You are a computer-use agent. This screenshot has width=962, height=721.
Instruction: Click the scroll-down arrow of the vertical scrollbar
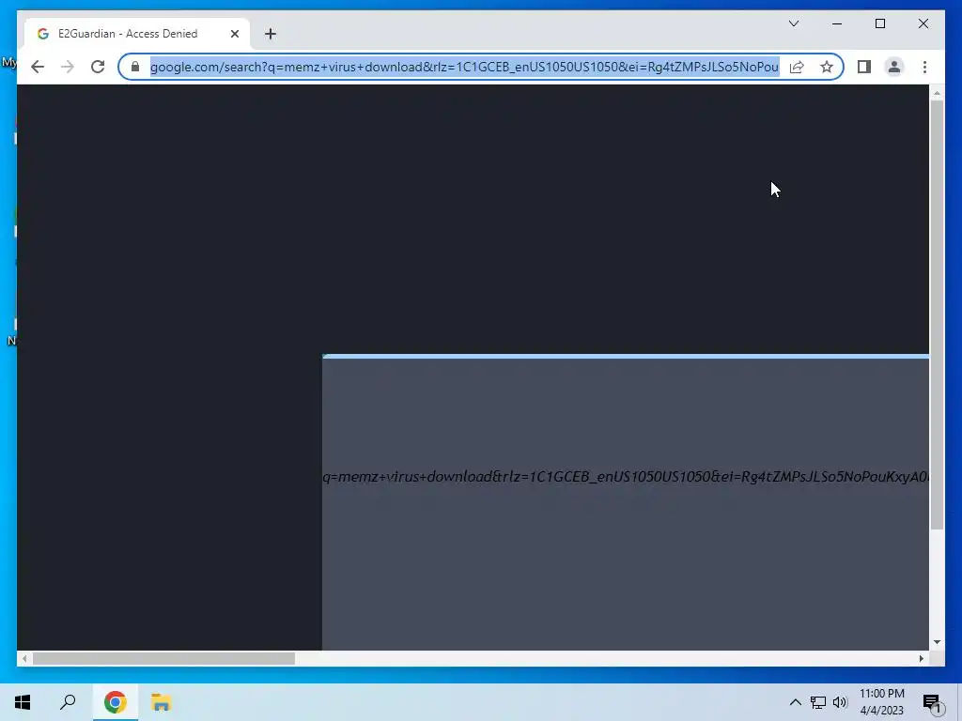(x=937, y=642)
